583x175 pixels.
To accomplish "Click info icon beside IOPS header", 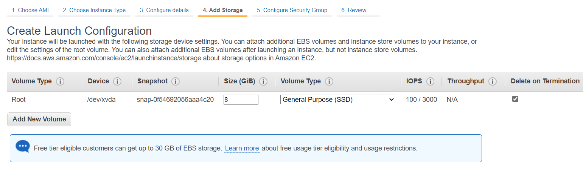I will [430, 81].
